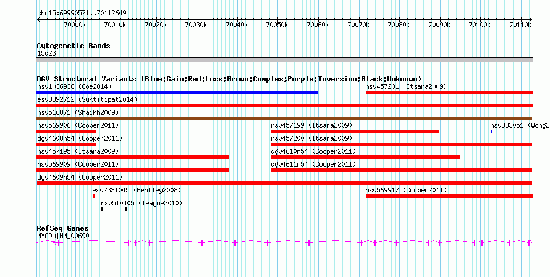Viewport: 550px width, 277px height.
Task: Click the chr15:69990571..70112649 region label
Action: click(82, 14)
